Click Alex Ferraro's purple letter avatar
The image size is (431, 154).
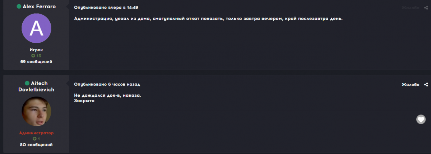(36, 28)
